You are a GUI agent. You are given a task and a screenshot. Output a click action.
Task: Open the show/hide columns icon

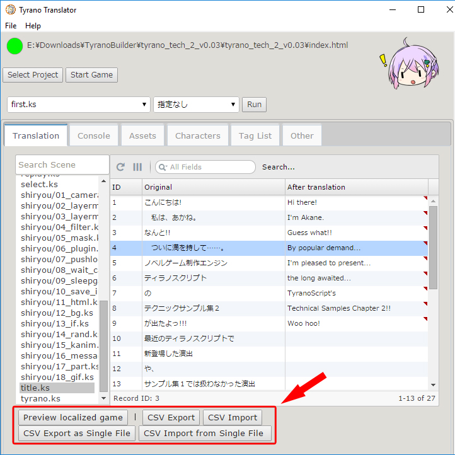point(137,167)
